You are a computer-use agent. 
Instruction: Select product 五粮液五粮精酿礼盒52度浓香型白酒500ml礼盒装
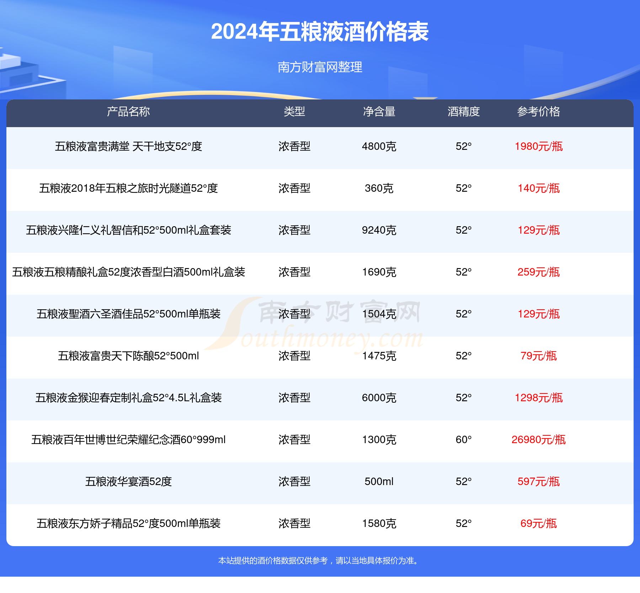coord(128,272)
